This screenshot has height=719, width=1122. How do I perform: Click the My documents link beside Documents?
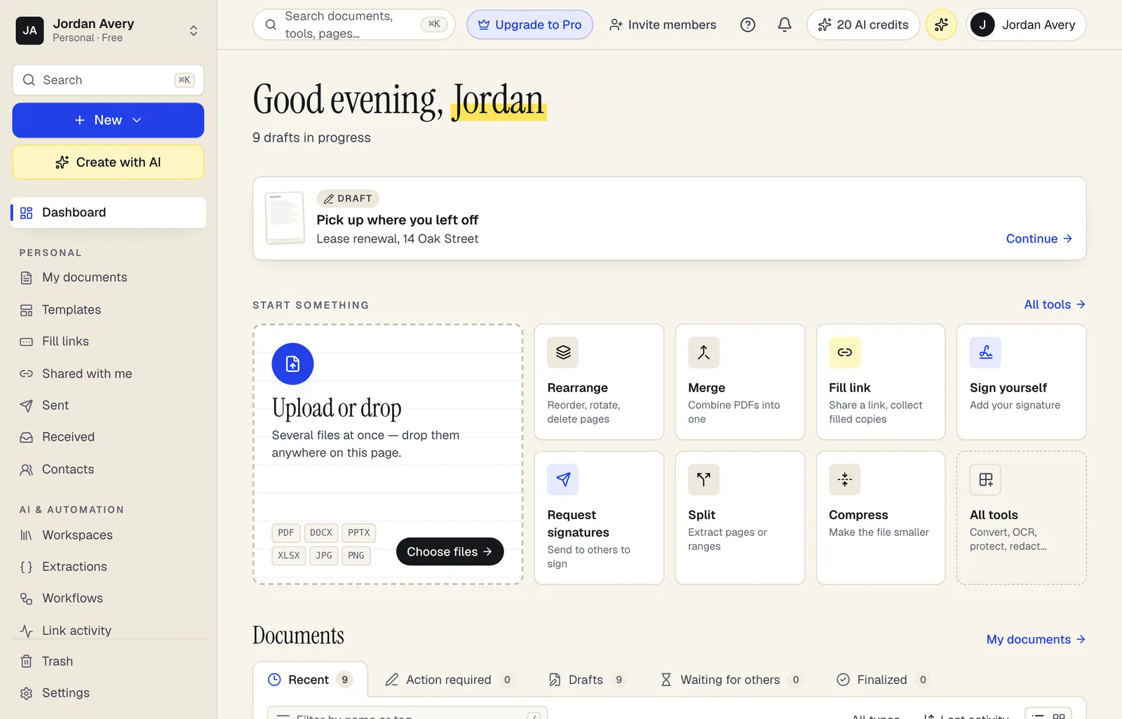[1036, 640]
